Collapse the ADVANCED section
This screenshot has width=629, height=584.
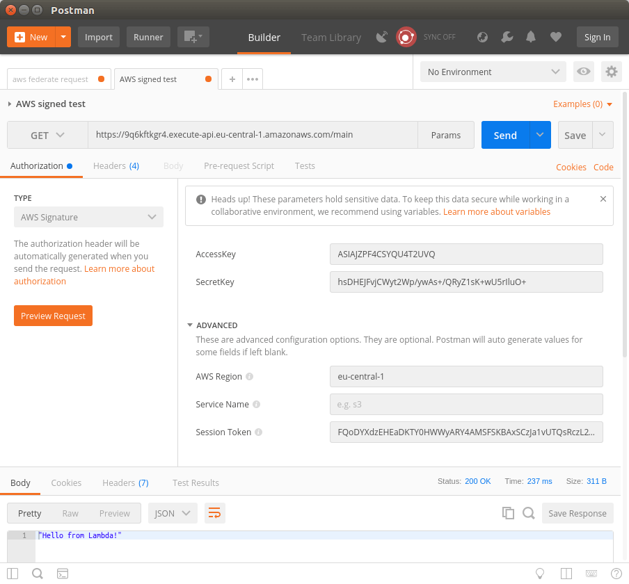190,325
